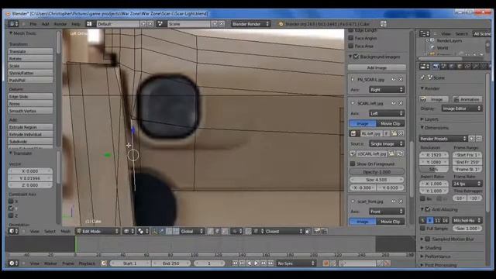Adjust the Opacity 1.000 slider
The height and width of the screenshot is (279, 496).
coord(377,172)
